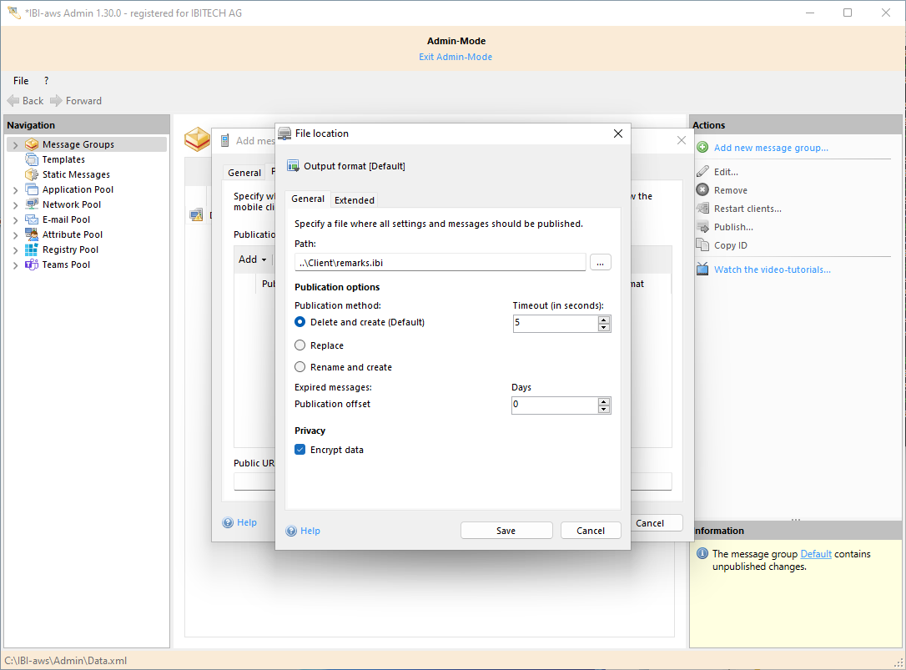The image size is (906, 670).
Task: Increase Timeout with the up stepper arrow
Action: coord(604,320)
